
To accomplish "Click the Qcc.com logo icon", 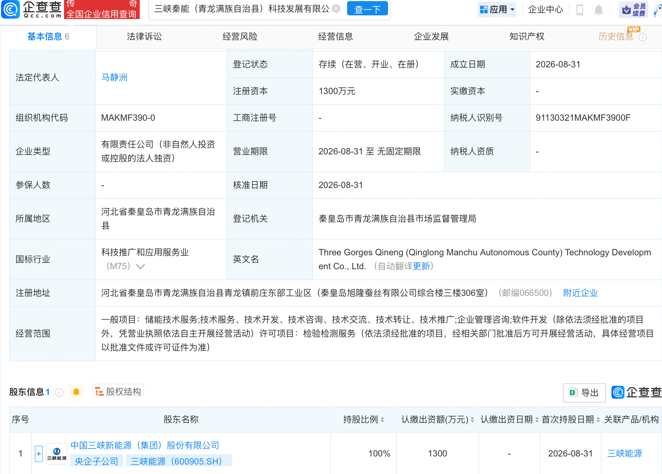I will [11, 9].
